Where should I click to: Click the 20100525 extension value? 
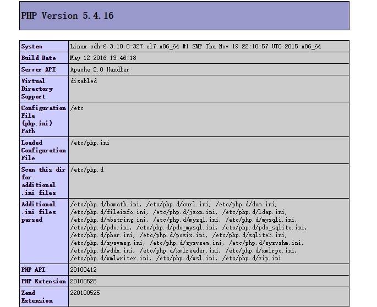[84, 281]
